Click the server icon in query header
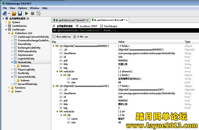199x130 pixels. (54, 26)
